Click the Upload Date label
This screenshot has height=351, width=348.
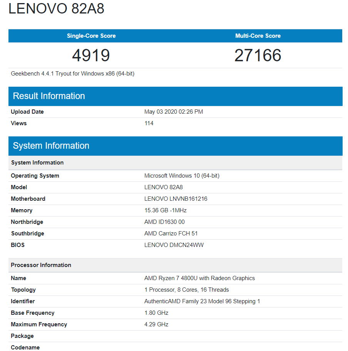click(x=27, y=112)
